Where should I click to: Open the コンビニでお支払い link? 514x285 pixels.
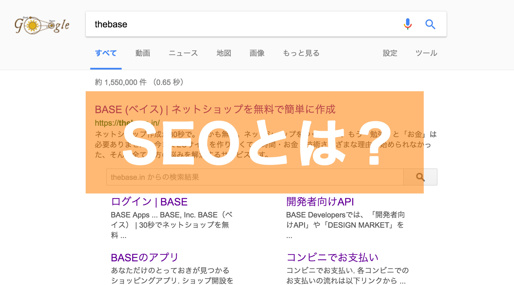click(x=333, y=258)
